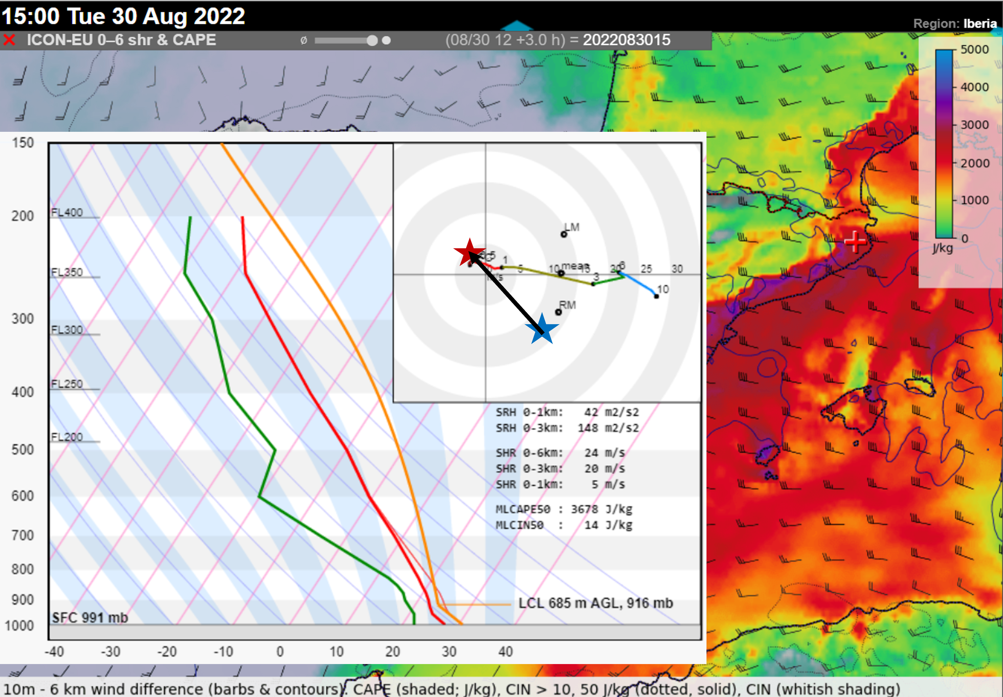Screen dimensions: 1003x697
Task: Click the white opaque dot beside opacity slider
Action: tap(386, 41)
